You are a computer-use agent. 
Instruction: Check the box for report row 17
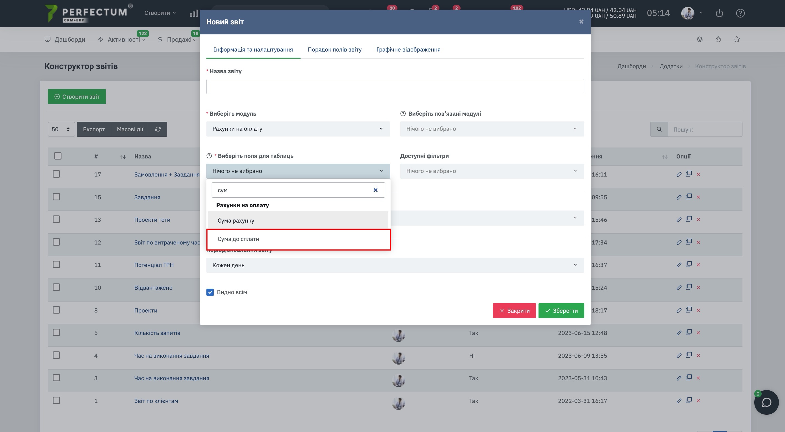click(56, 174)
